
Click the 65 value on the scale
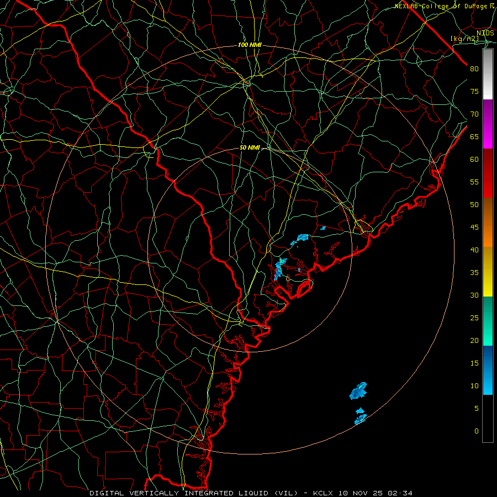click(x=474, y=136)
